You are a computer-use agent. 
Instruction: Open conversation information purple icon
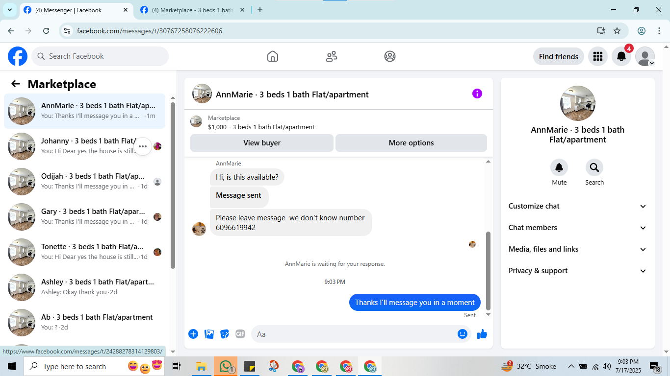(477, 94)
